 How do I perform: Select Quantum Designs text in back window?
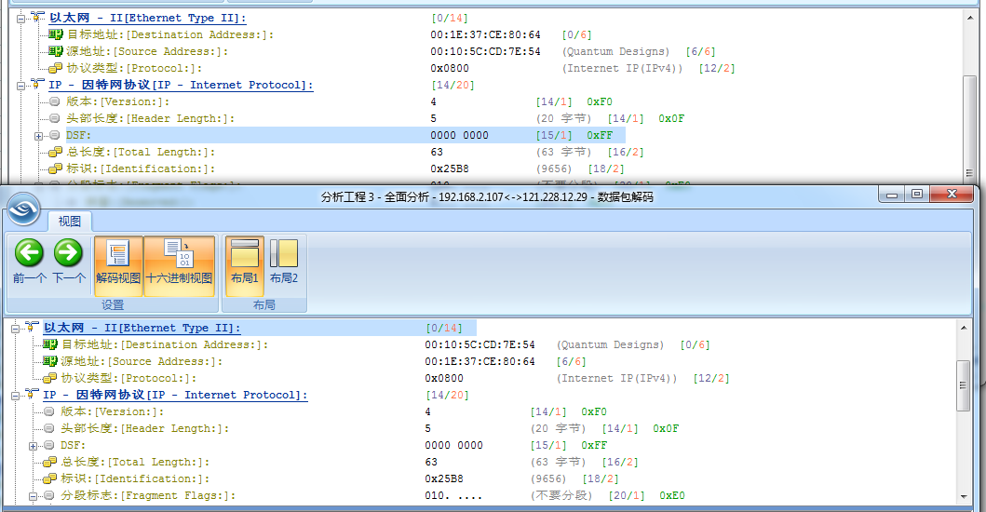click(x=615, y=51)
